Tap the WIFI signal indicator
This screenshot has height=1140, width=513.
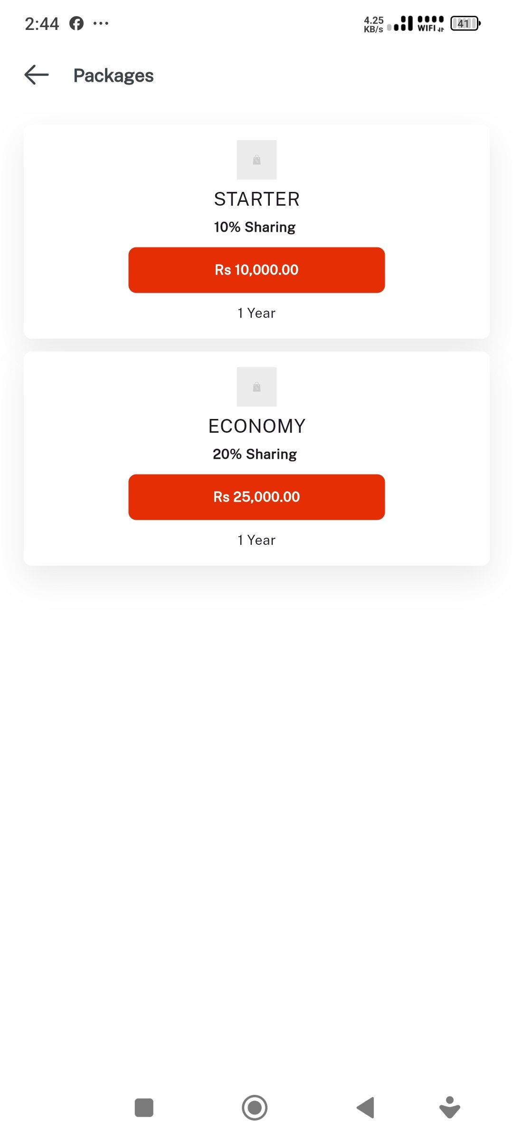coord(430,23)
